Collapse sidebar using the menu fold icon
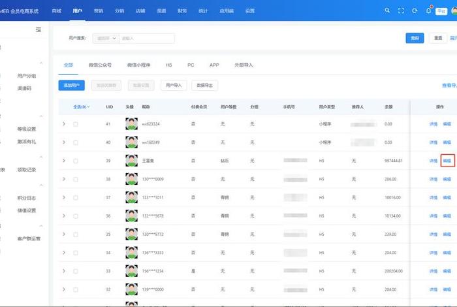Image resolution: width=457 pixels, height=307 pixels. coord(39,30)
